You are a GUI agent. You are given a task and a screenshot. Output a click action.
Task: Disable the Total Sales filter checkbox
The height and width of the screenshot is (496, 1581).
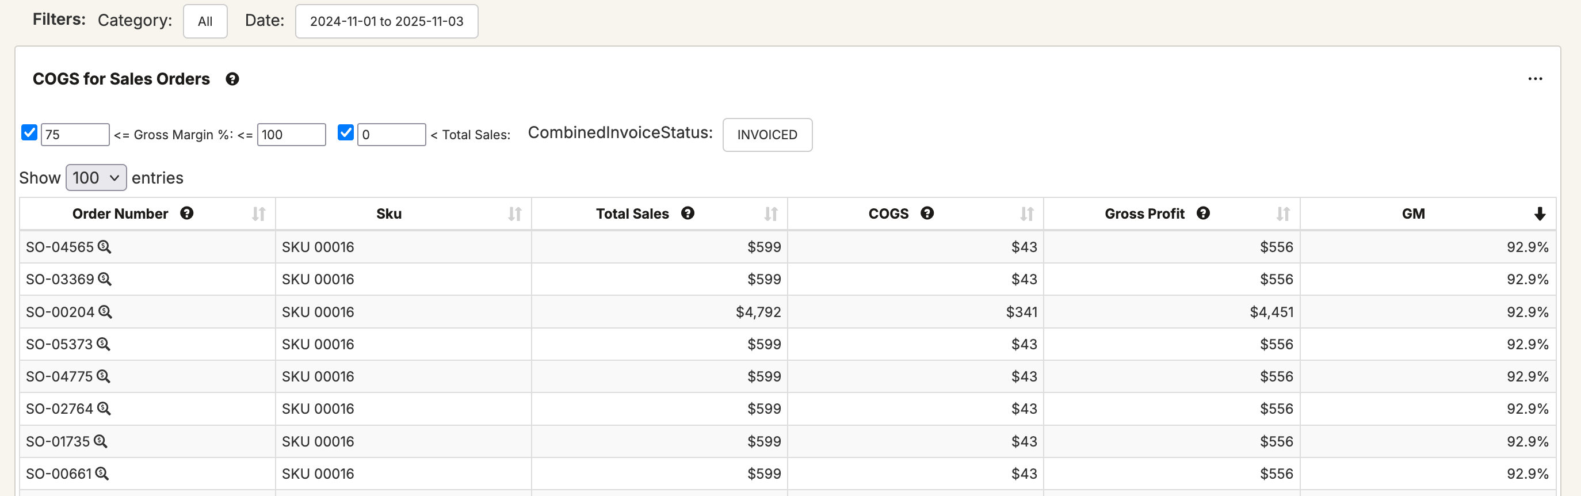point(346,132)
